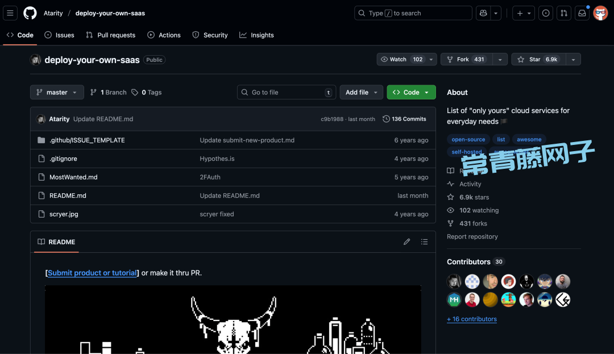
Task: Click the pencil icon to edit README
Action: [406, 242]
